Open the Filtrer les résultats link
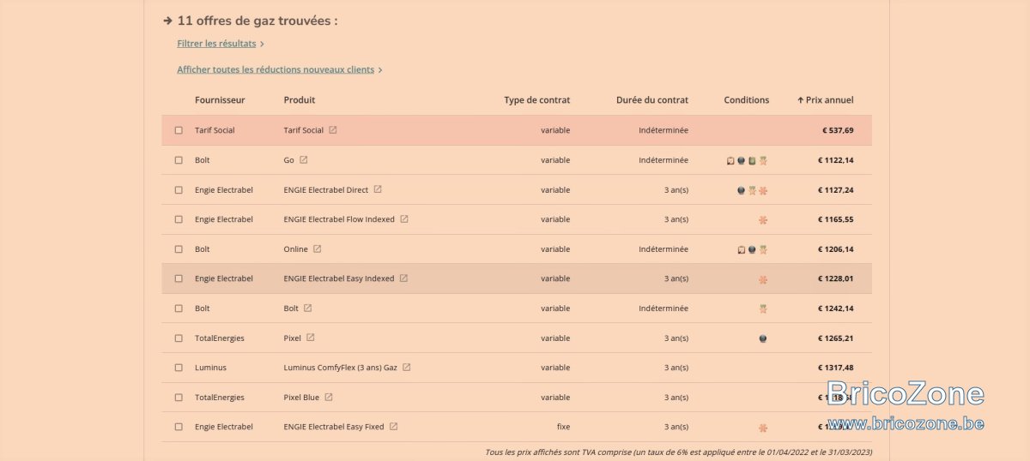The image size is (1030, 461). pos(216,44)
